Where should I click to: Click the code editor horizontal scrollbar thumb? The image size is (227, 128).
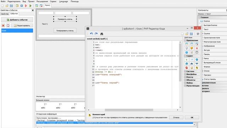[x=129, y=110]
